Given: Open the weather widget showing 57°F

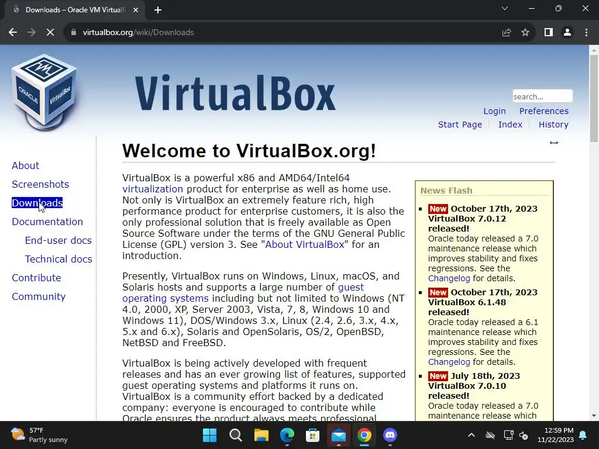Looking at the screenshot, I should (39, 435).
